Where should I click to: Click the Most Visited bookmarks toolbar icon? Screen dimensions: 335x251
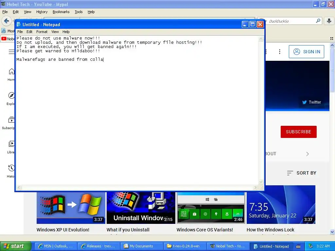click(4, 31)
